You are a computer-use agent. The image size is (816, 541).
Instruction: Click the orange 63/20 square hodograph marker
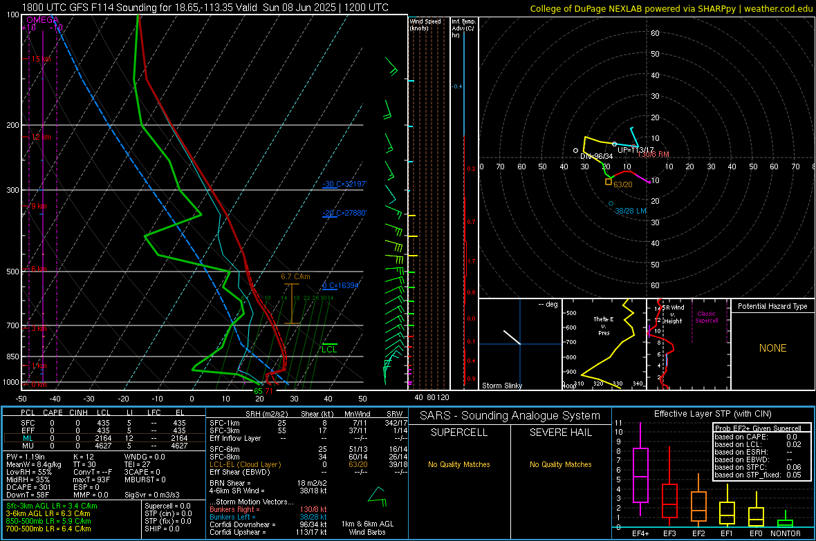point(609,182)
